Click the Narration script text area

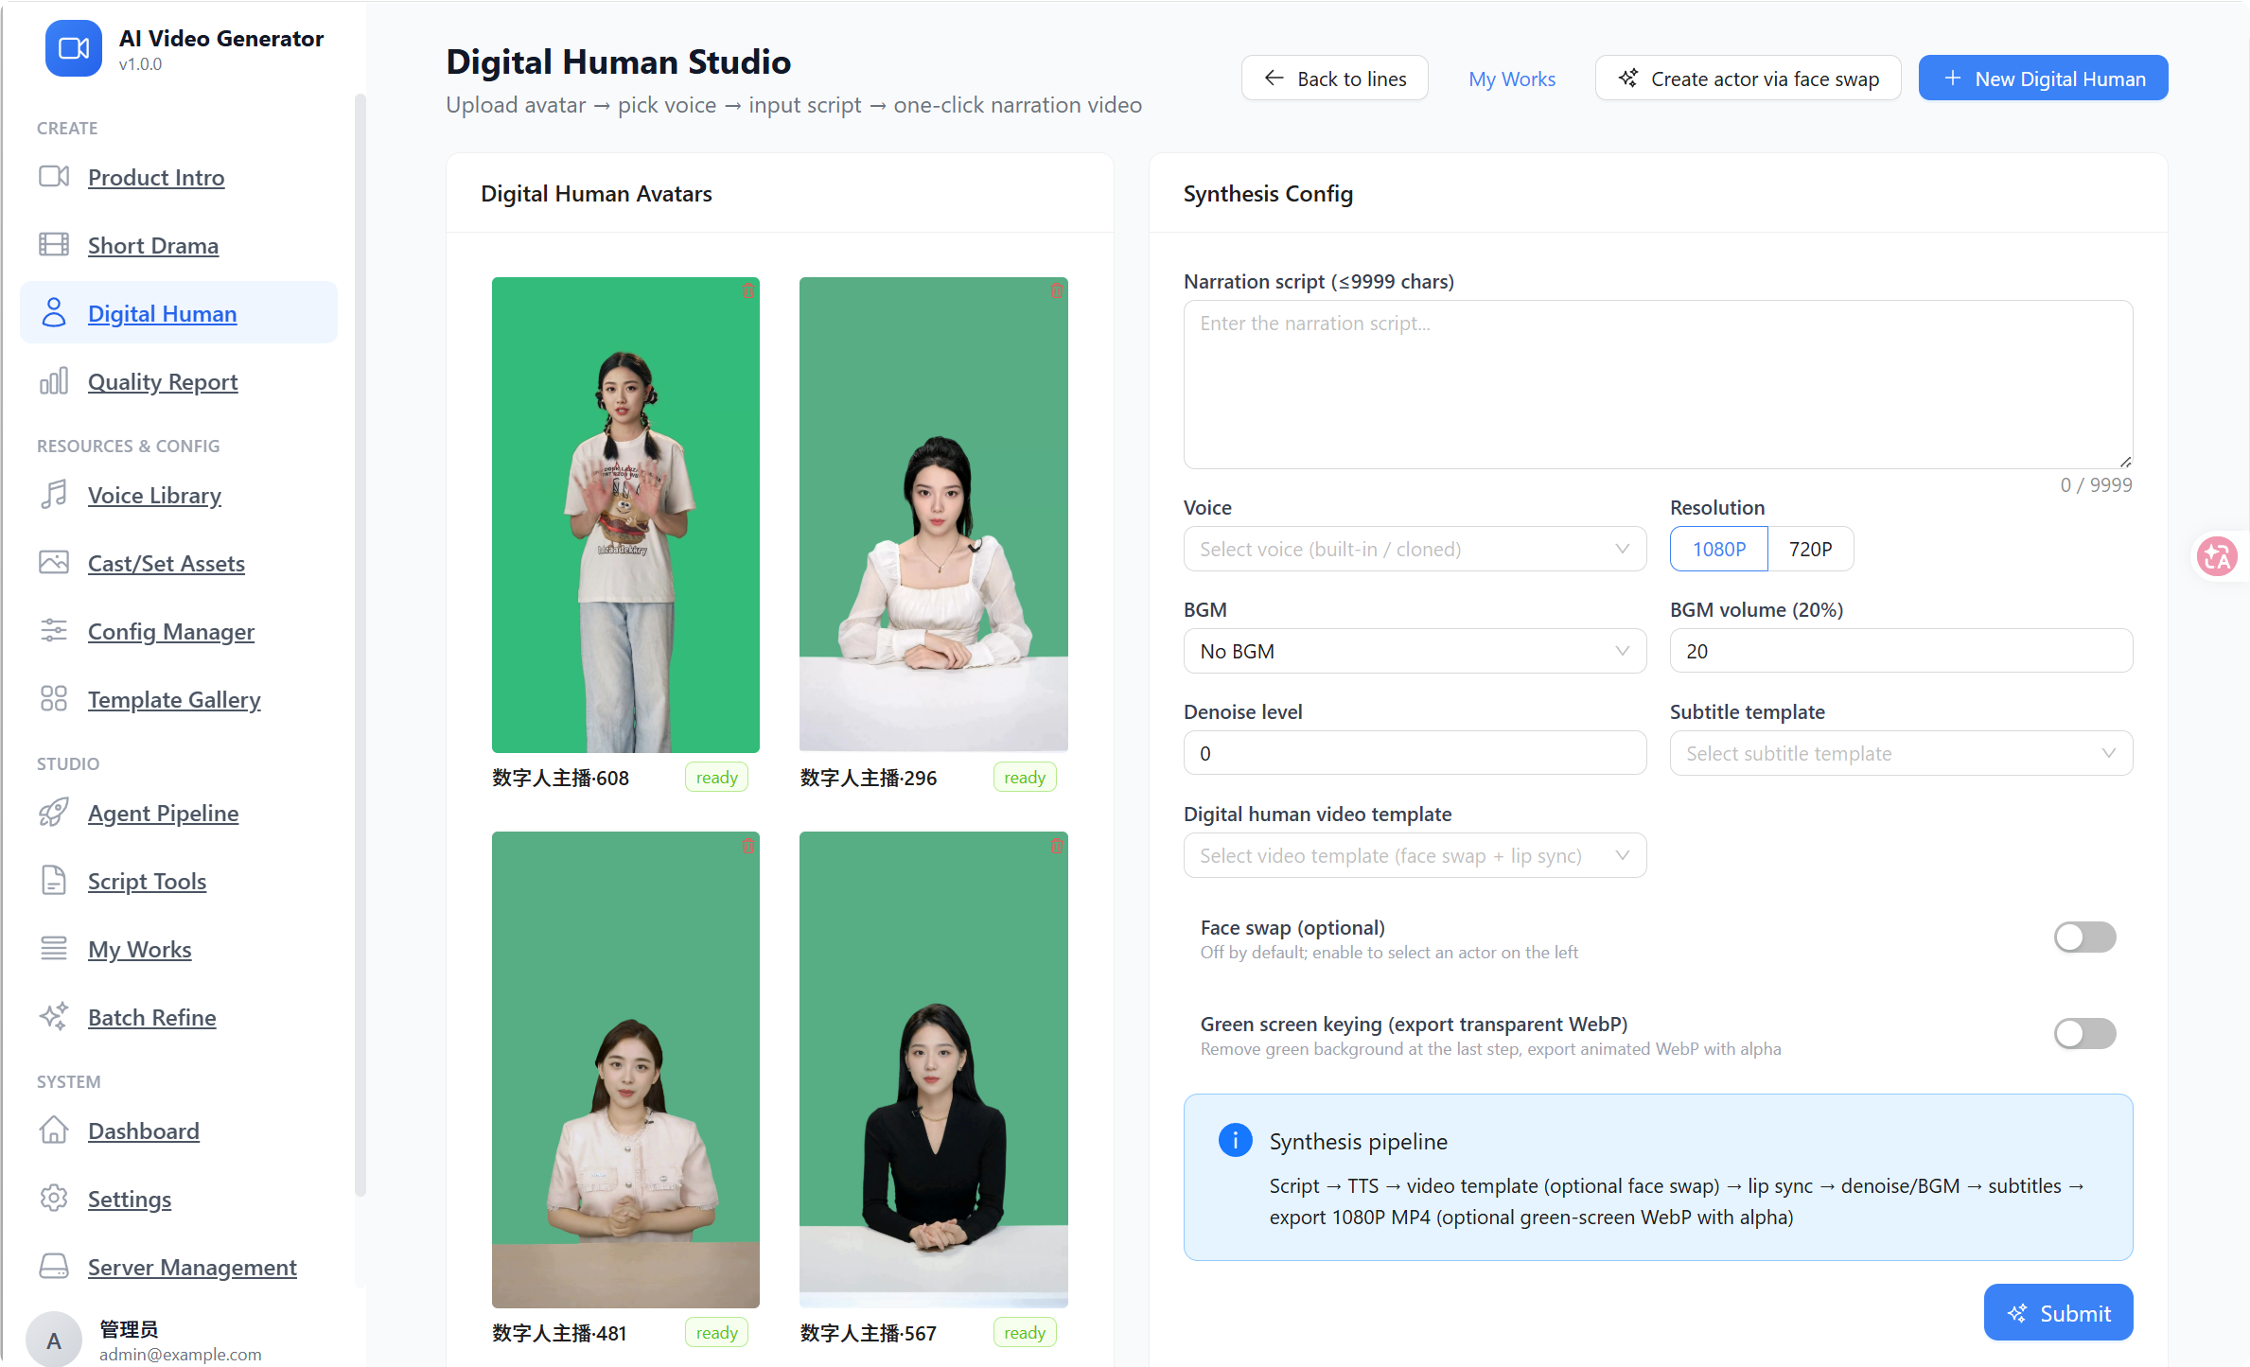coord(1658,384)
